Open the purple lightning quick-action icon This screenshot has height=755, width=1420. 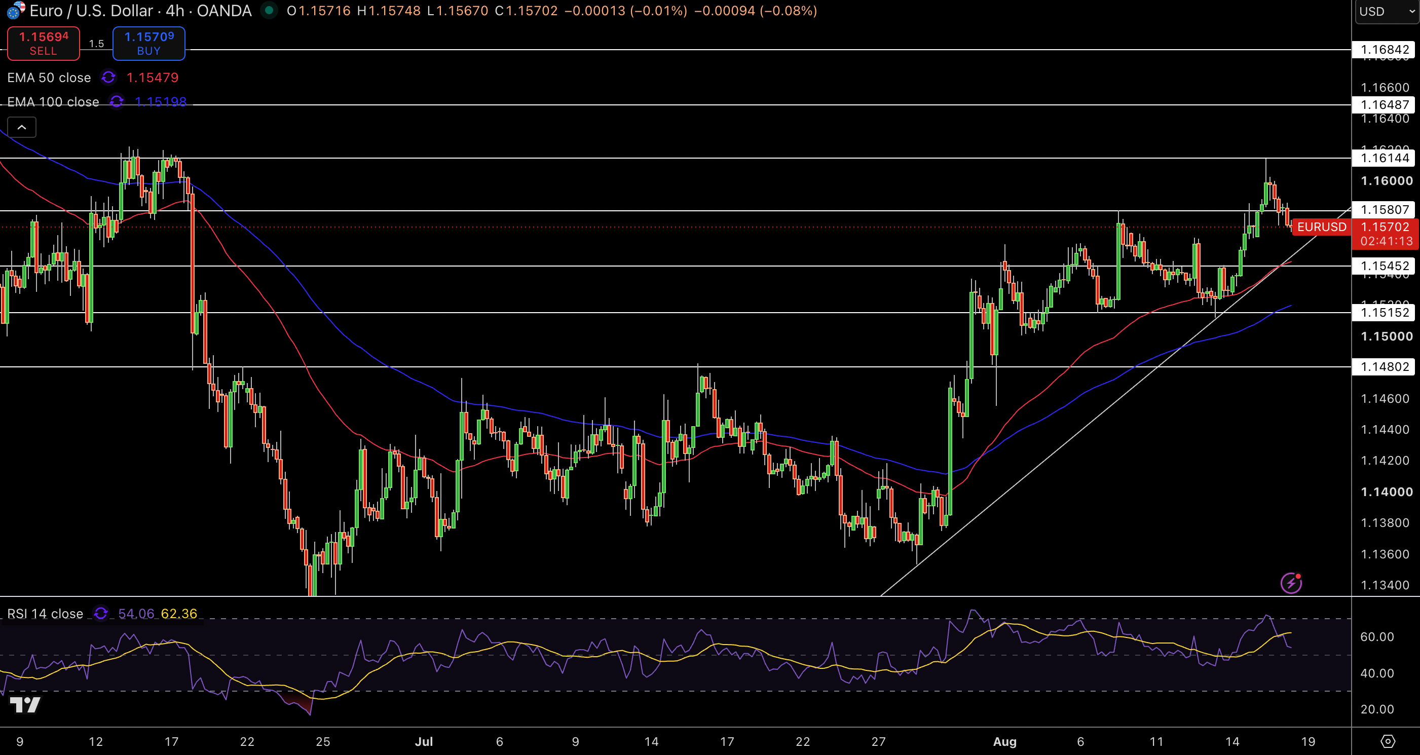pyautogui.click(x=1291, y=583)
